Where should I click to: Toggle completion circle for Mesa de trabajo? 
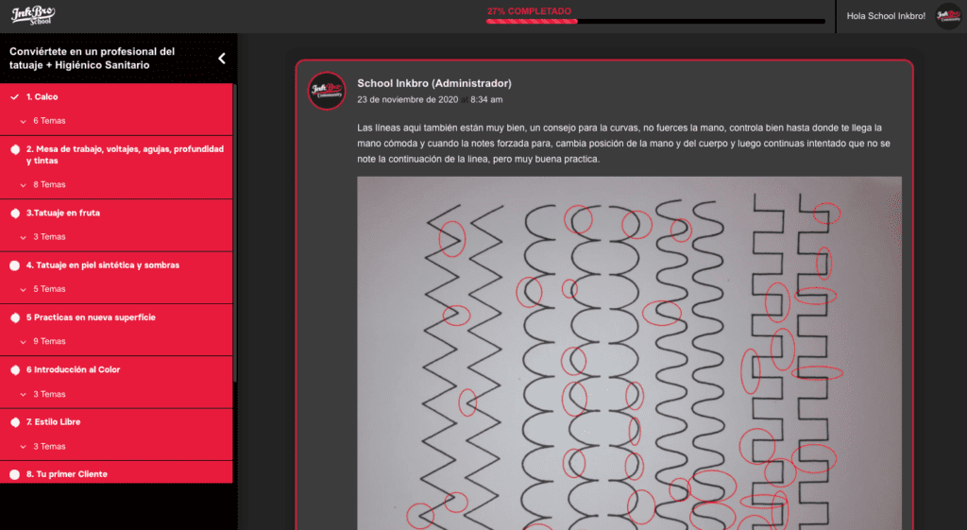(14, 149)
